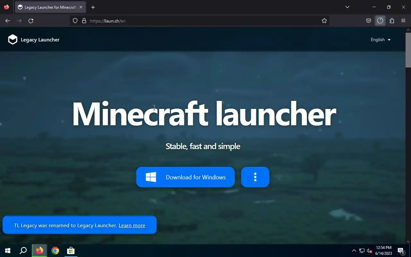Screen dimensions: 411x257
Task: Click the page vertical scrollbar thumb
Action: (408, 50)
